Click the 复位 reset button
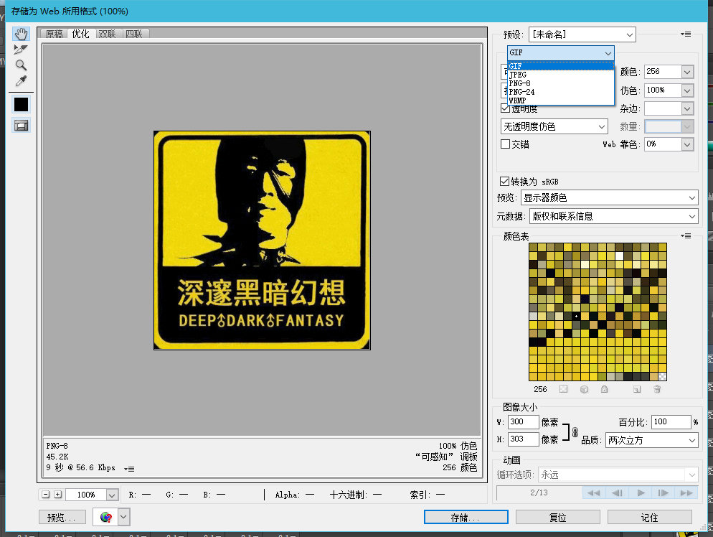 558,516
